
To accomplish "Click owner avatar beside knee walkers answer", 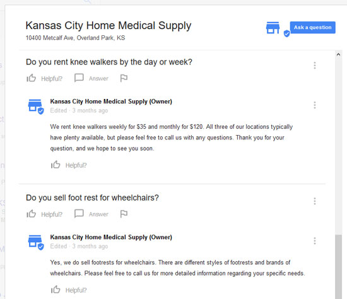I will (36, 107).
